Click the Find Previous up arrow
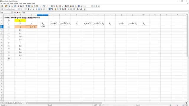 point(97,6)
